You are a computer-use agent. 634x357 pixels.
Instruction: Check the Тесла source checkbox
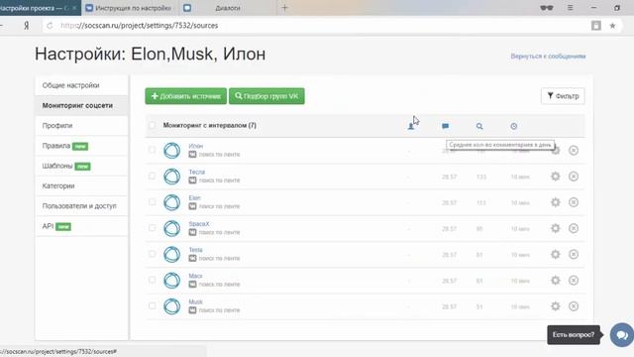coord(152,176)
